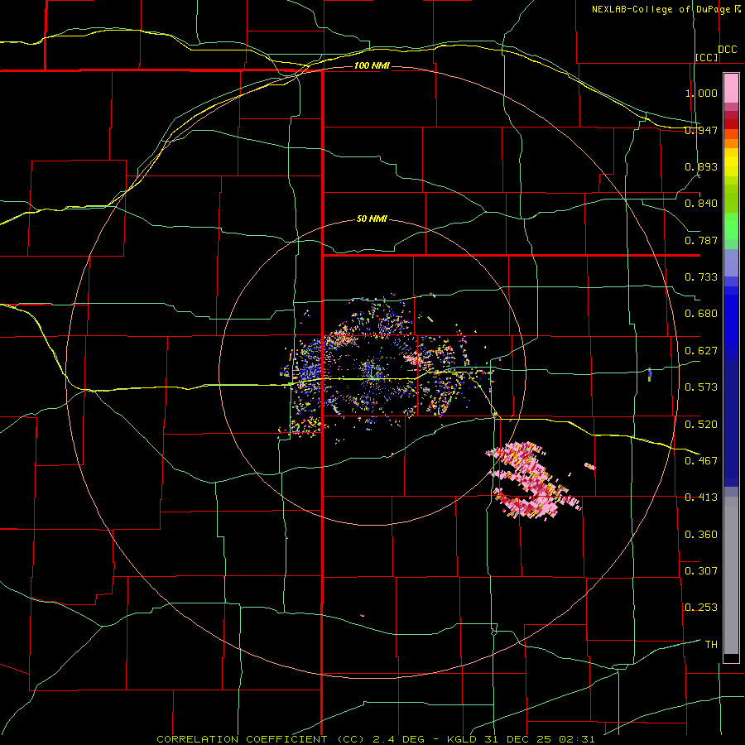Viewport: 745px width, 745px height.
Task: Click the [CC] legend unit label
Action: [x=707, y=57]
